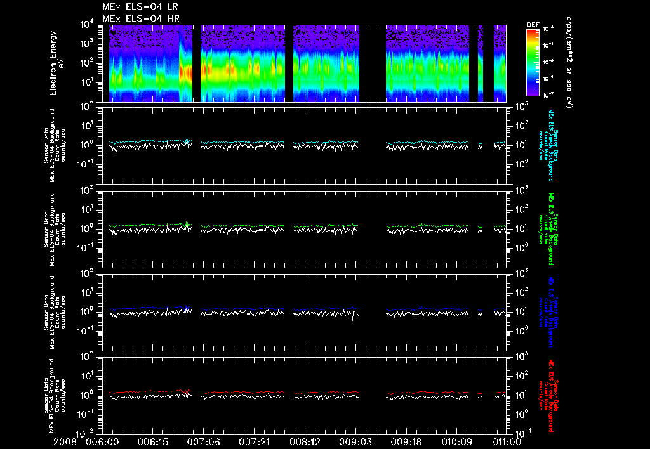Click the 10^1 tick on the Electron Energy axis

(87, 82)
